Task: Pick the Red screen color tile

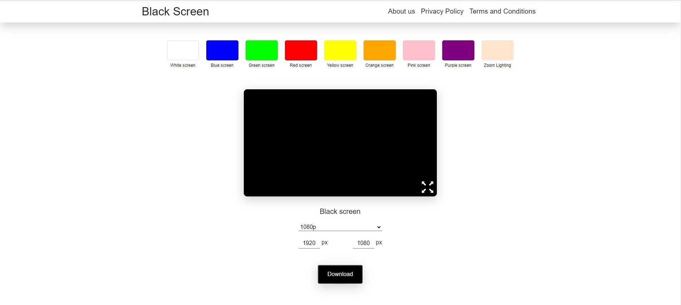Action: click(x=301, y=50)
